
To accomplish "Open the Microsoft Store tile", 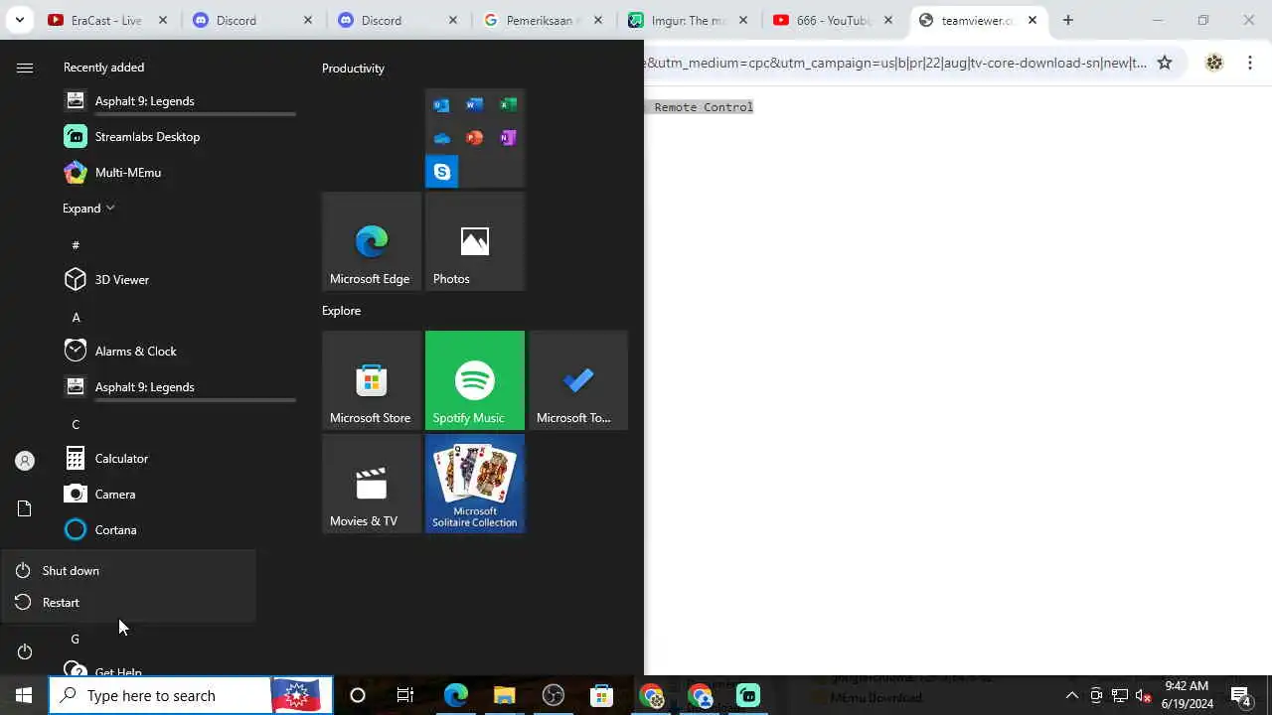I will (372, 380).
